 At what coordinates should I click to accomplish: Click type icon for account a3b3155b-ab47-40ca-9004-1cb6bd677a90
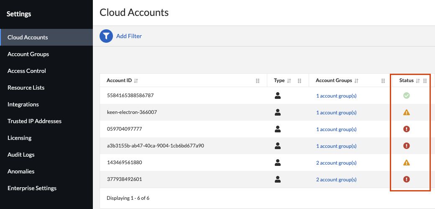pos(277,146)
